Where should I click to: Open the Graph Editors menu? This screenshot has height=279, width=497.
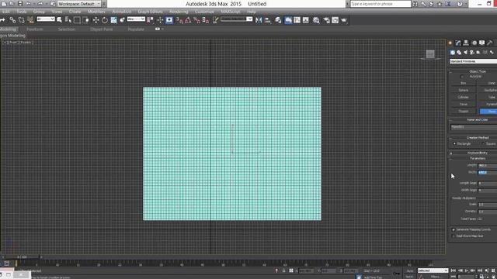tap(150, 12)
